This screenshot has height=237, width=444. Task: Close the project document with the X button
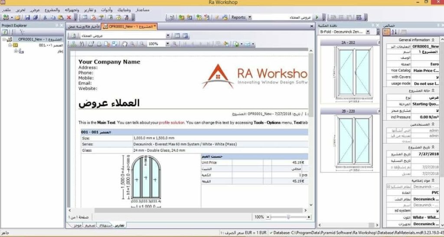tap(312, 26)
